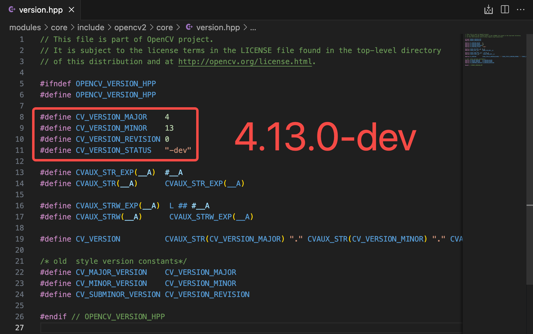Select the version.hpp editor tab
Viewport: 533px width, 334px height.
click(41, 10)
